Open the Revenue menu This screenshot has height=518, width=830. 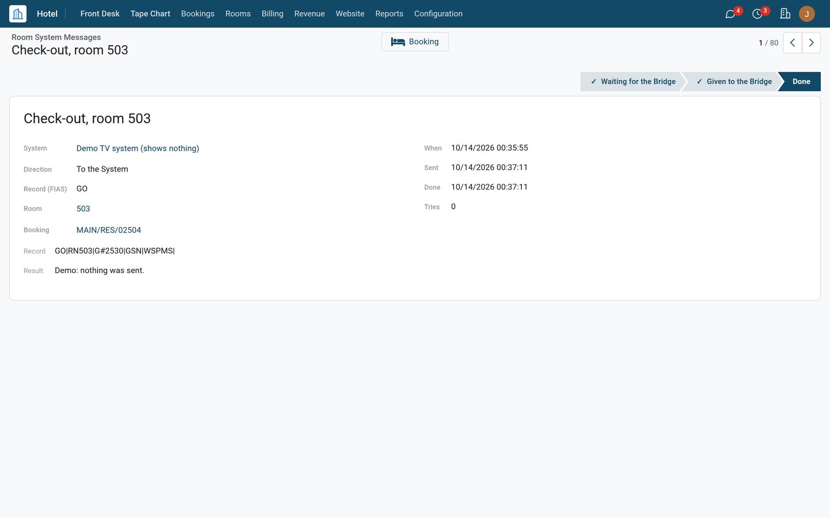tap(309, 13)
